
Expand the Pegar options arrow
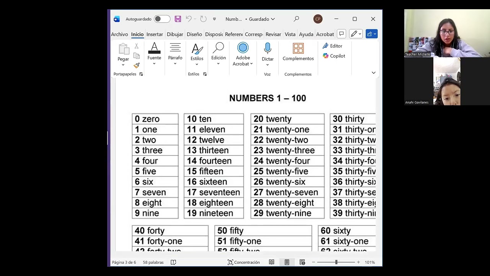click(123, 65)
